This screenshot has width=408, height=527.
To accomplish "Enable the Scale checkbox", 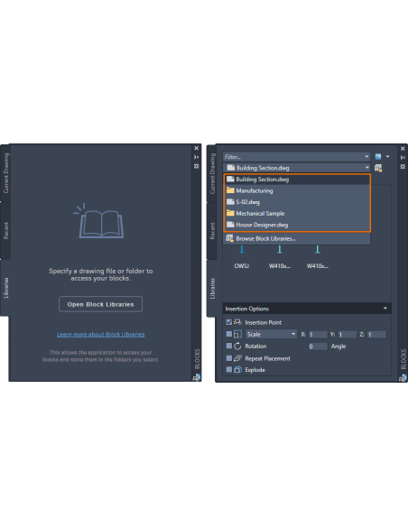I will (x=229, y=334).
